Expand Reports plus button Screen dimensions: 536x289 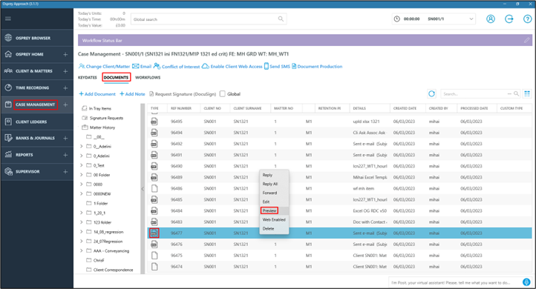pos(65,155)
